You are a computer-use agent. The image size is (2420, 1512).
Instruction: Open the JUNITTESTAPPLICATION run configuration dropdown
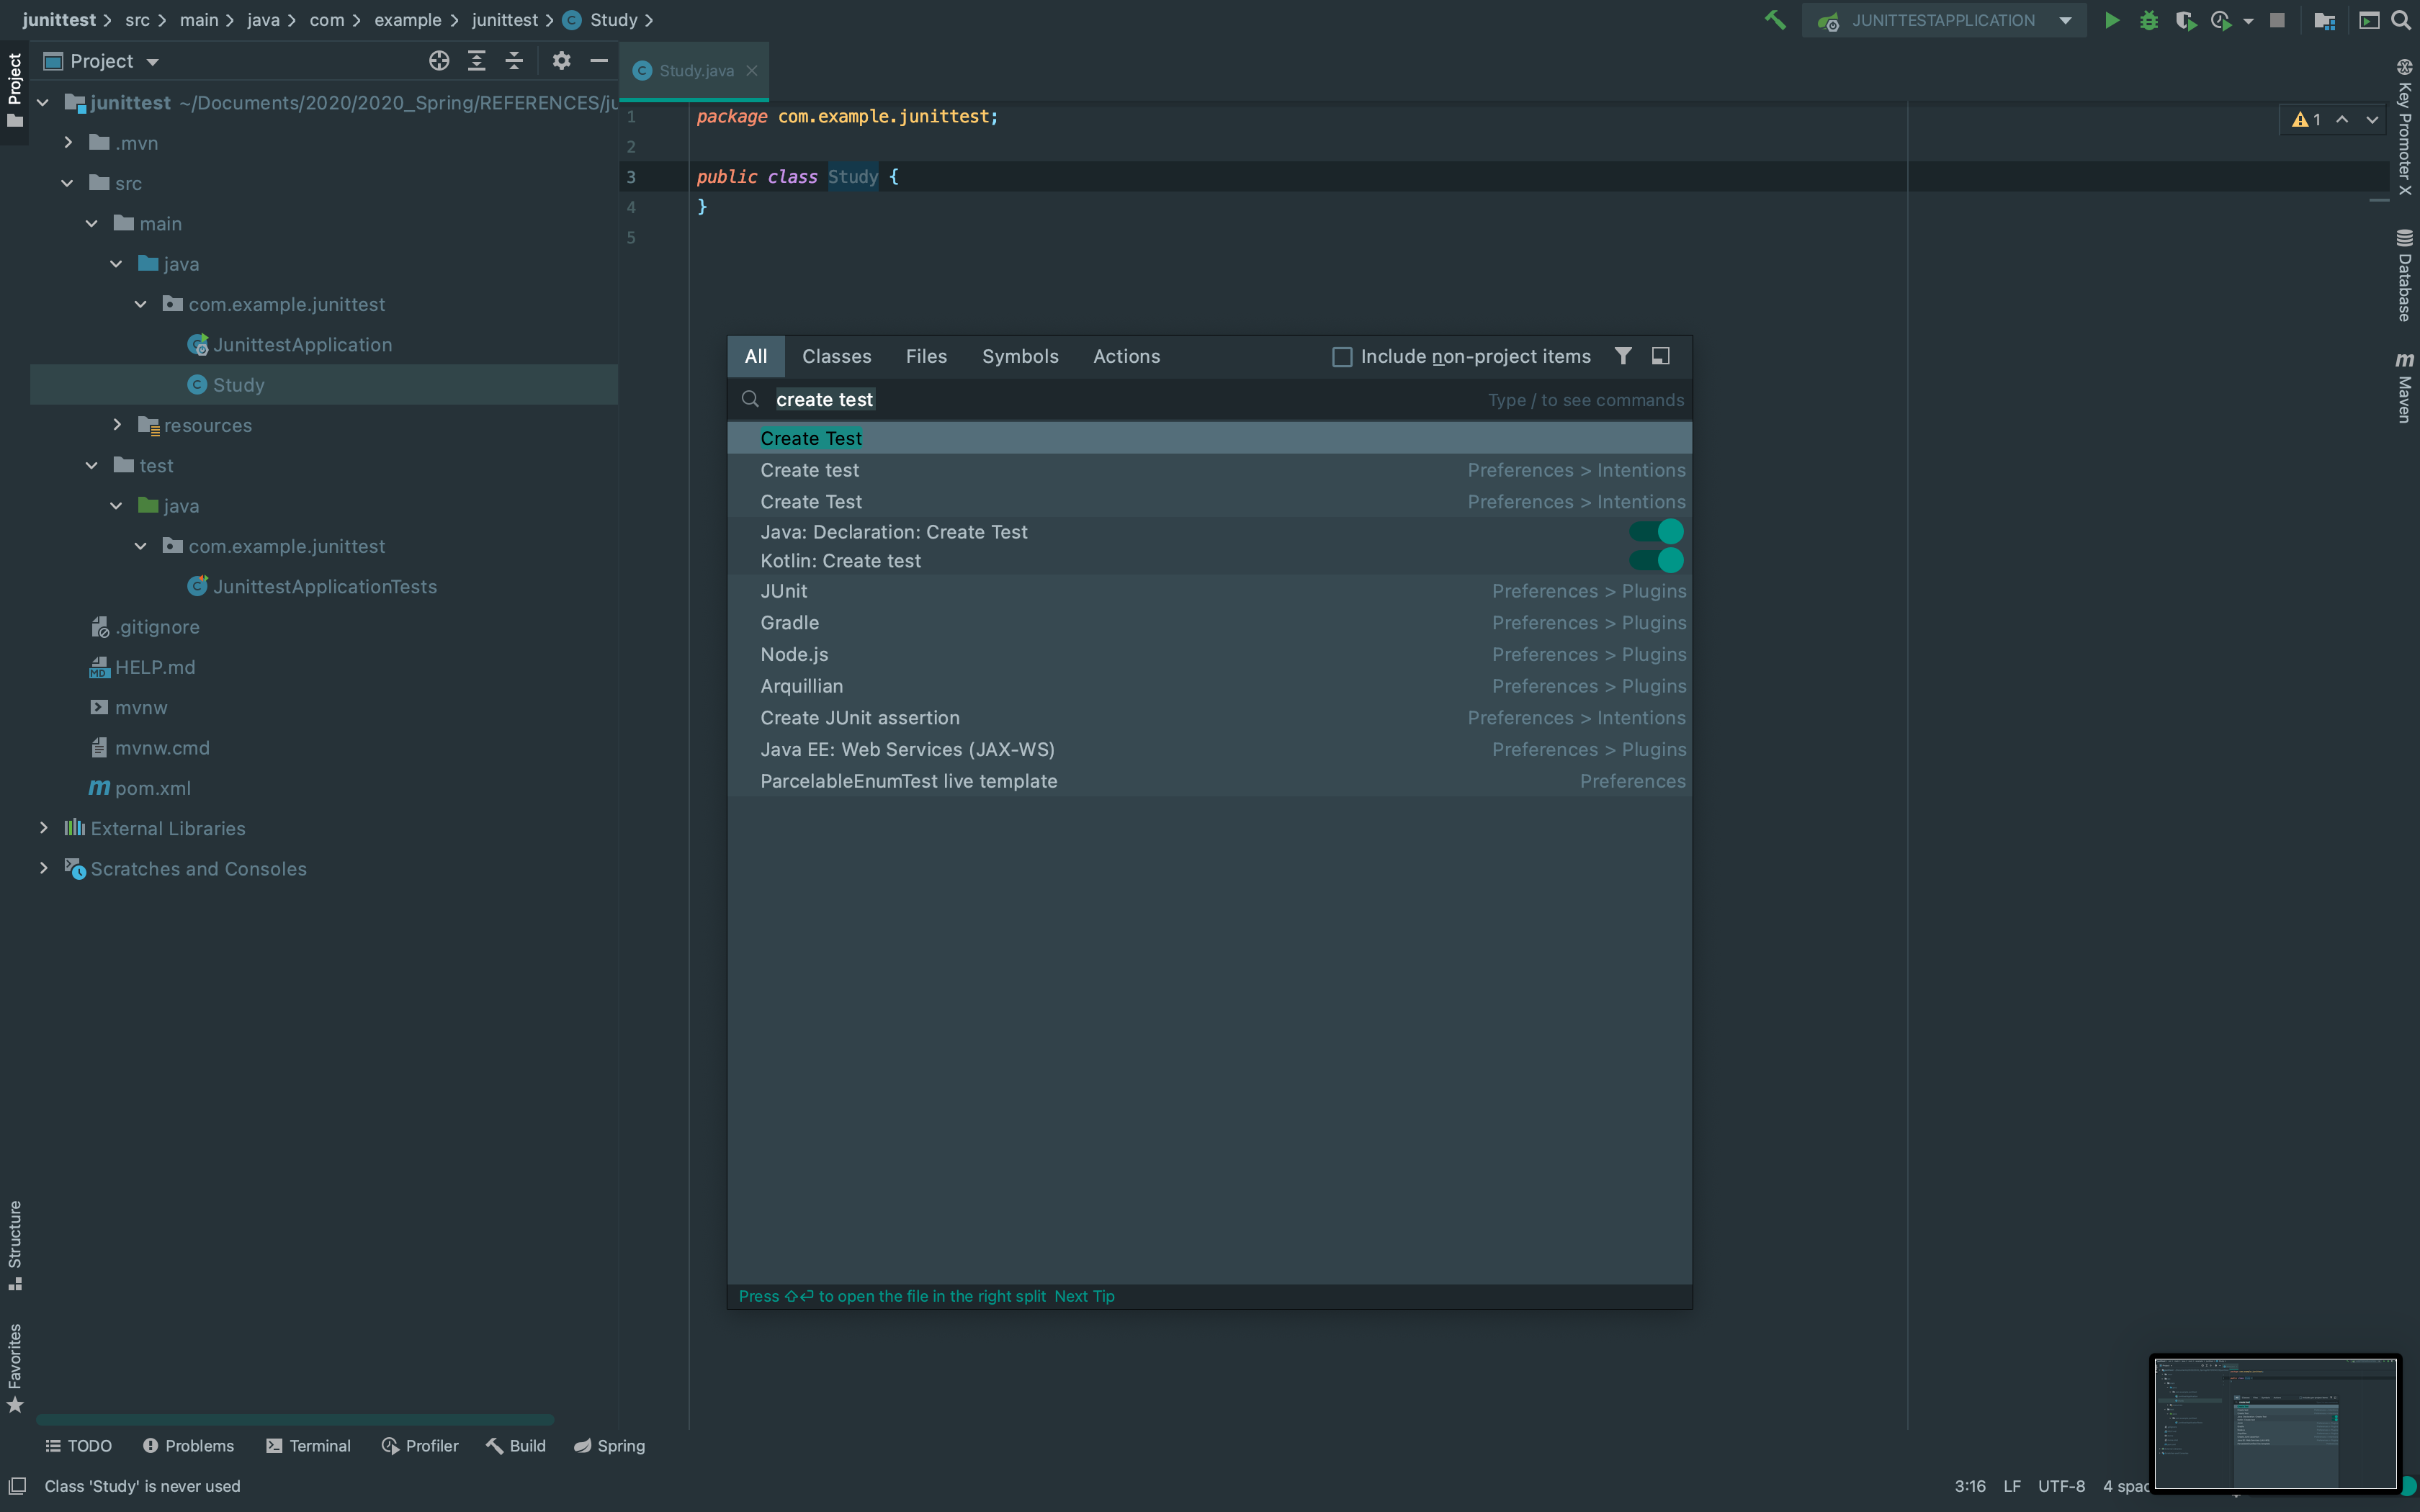[x=2064, y=20]
